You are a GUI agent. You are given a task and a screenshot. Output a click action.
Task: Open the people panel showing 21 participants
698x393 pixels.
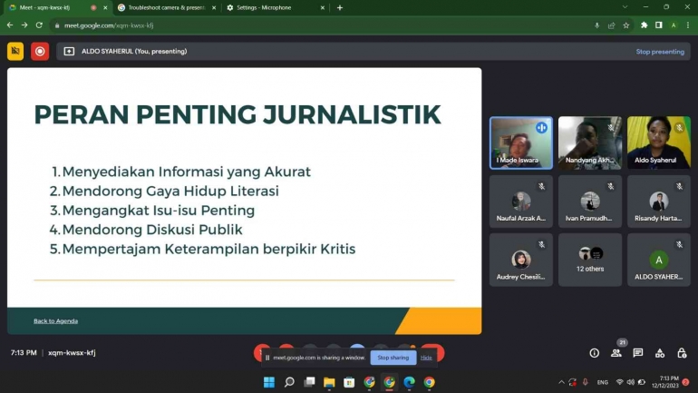[616, 353]
